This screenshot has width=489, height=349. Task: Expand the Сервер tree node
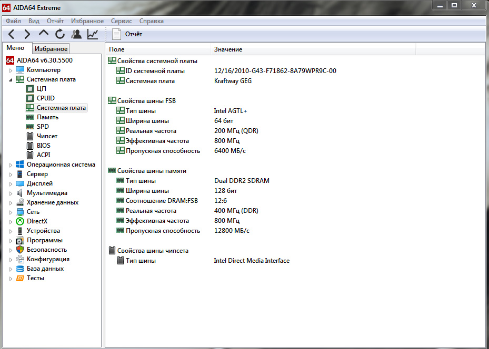pos(11,174)
